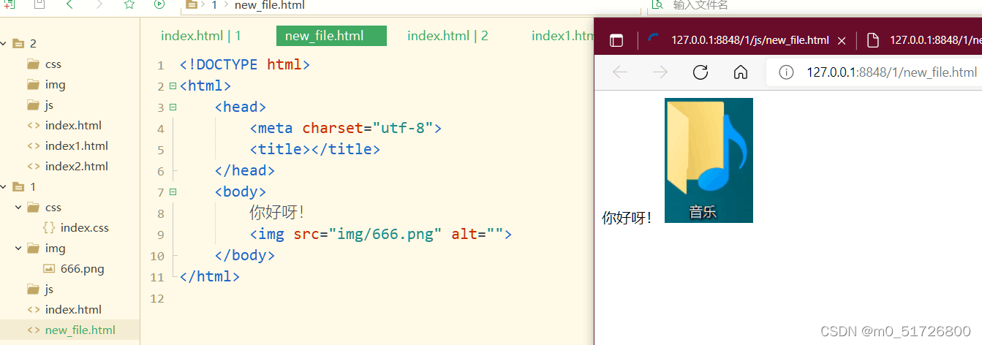Select project folder 2 icon in tree

click(18, 44)
